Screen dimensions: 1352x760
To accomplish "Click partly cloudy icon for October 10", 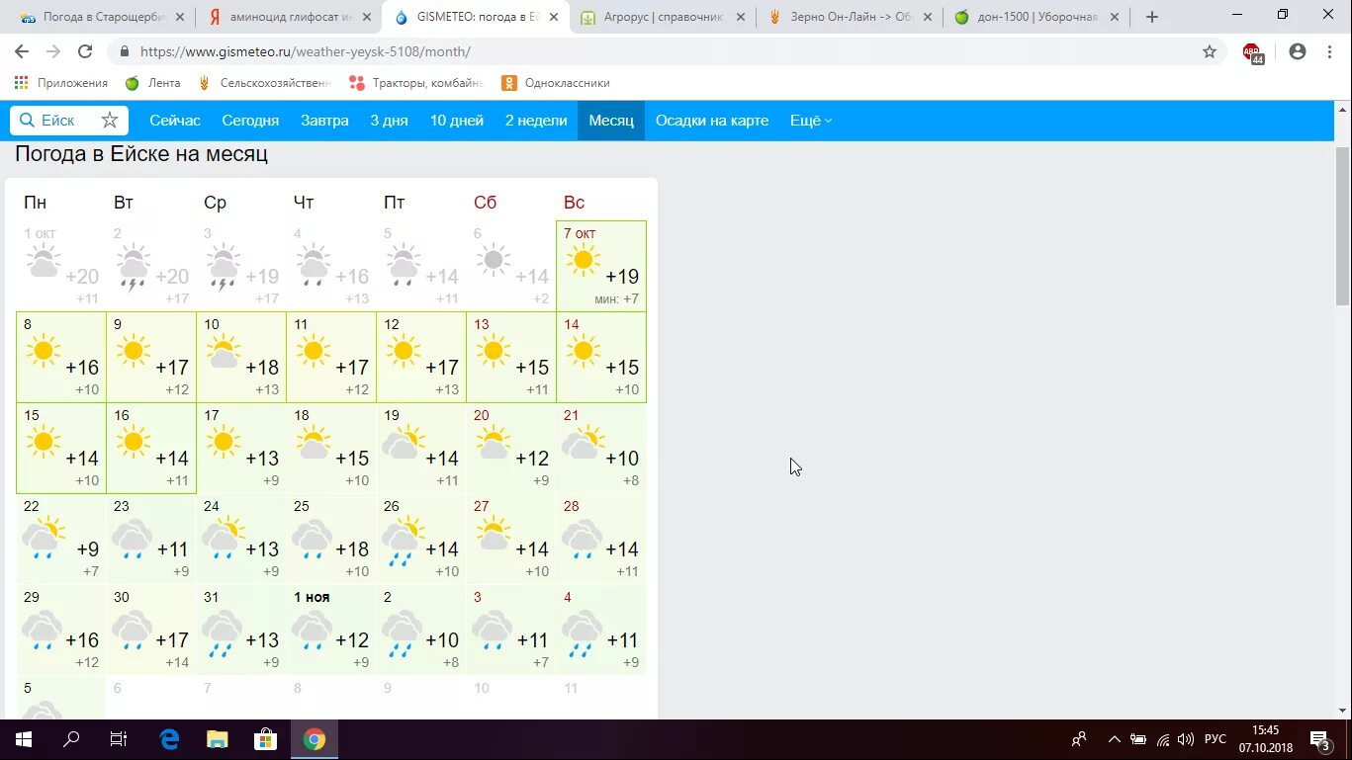I will (223, 351).
